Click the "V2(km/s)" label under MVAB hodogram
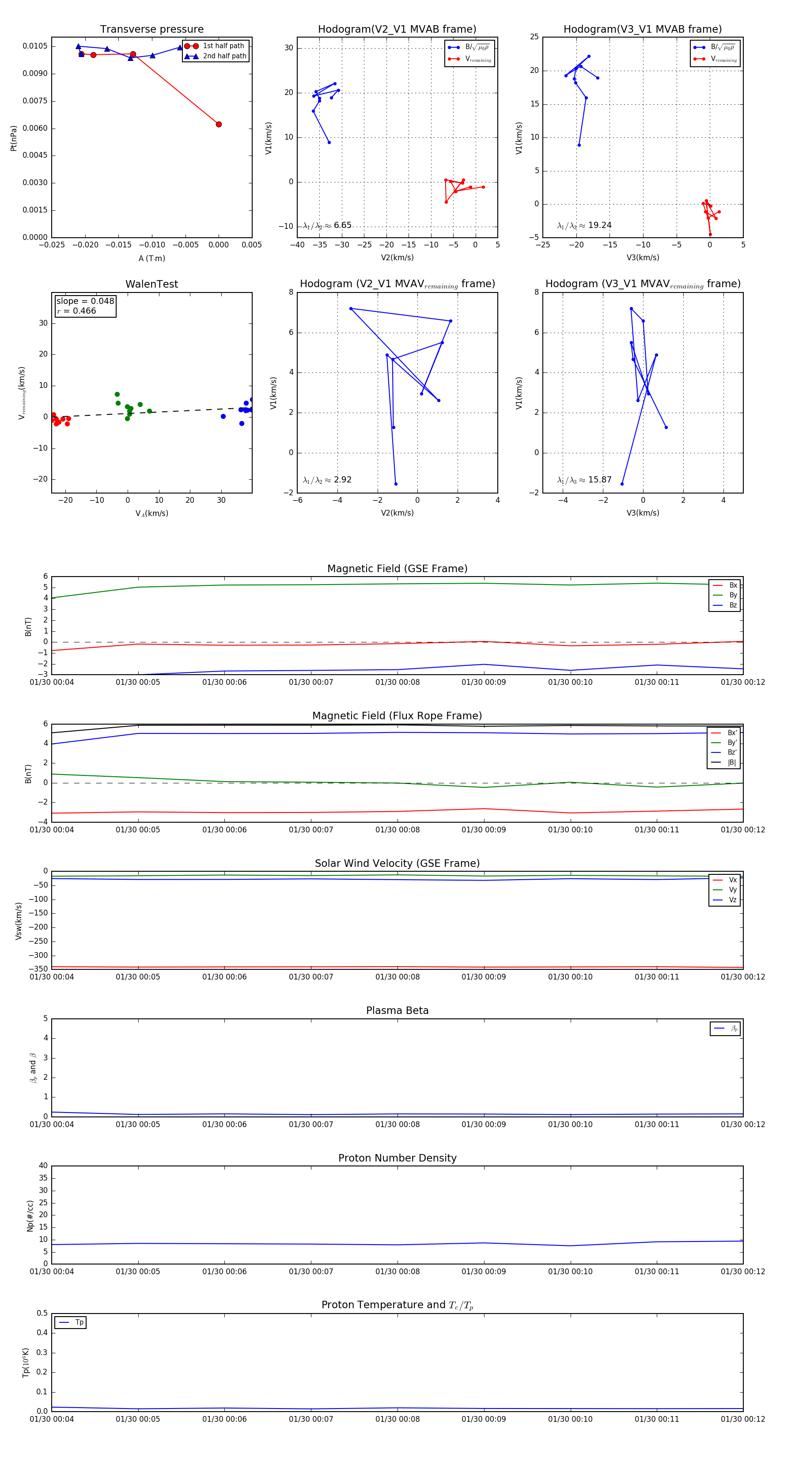Image resolution: width=795 pixels, height=1458 pixels. (x=397, y=258)
